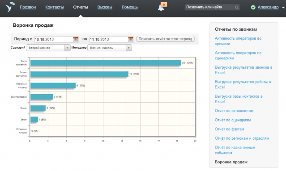Open the Прозвон menu item
The image size is (286, 171).
pyautogui.click(x=28, y=7)
